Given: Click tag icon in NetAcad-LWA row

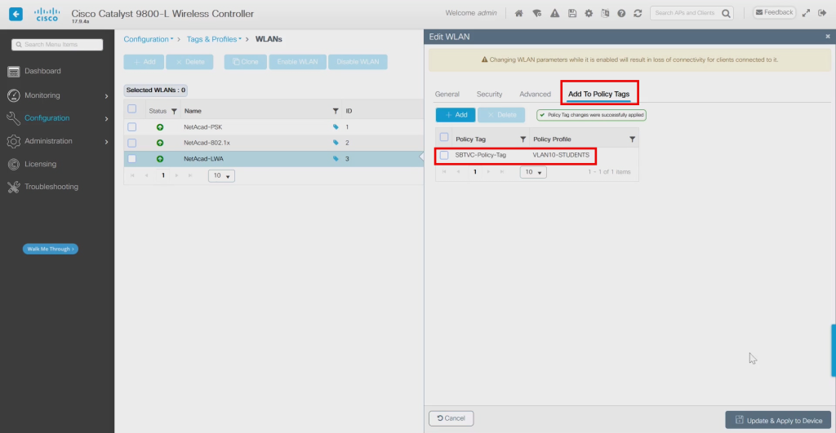Looking at the screenshot, I should pyautogui.click(x=336, y=159).
